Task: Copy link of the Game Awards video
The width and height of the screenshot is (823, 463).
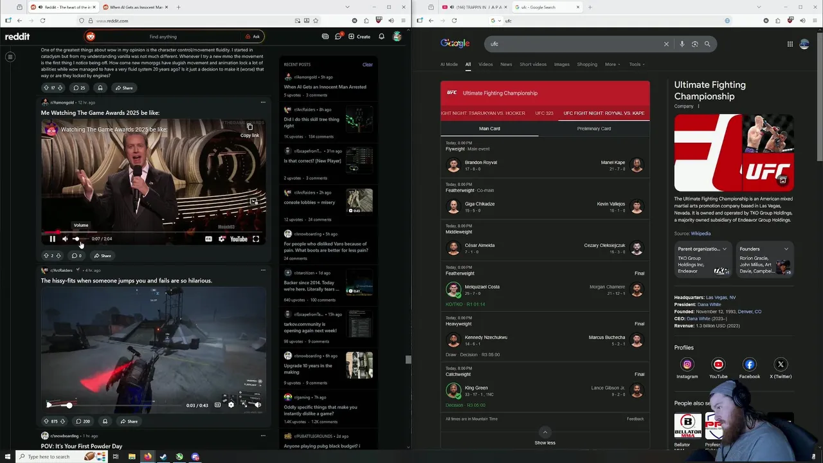Action: [x=249, y=131]
